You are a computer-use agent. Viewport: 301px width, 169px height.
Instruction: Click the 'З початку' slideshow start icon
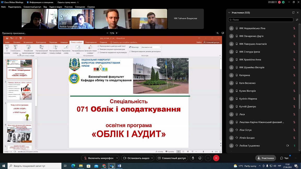[7, 47]
